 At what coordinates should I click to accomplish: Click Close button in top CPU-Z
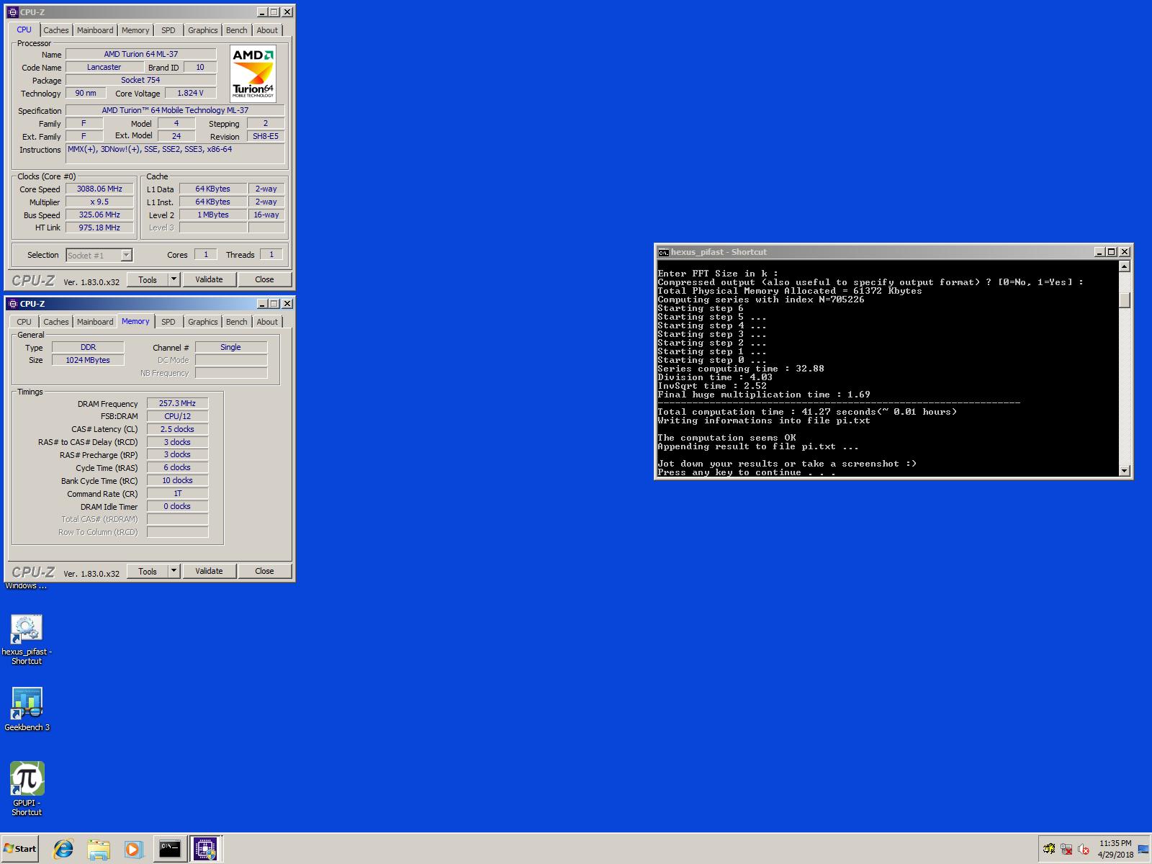coord(264,279)
